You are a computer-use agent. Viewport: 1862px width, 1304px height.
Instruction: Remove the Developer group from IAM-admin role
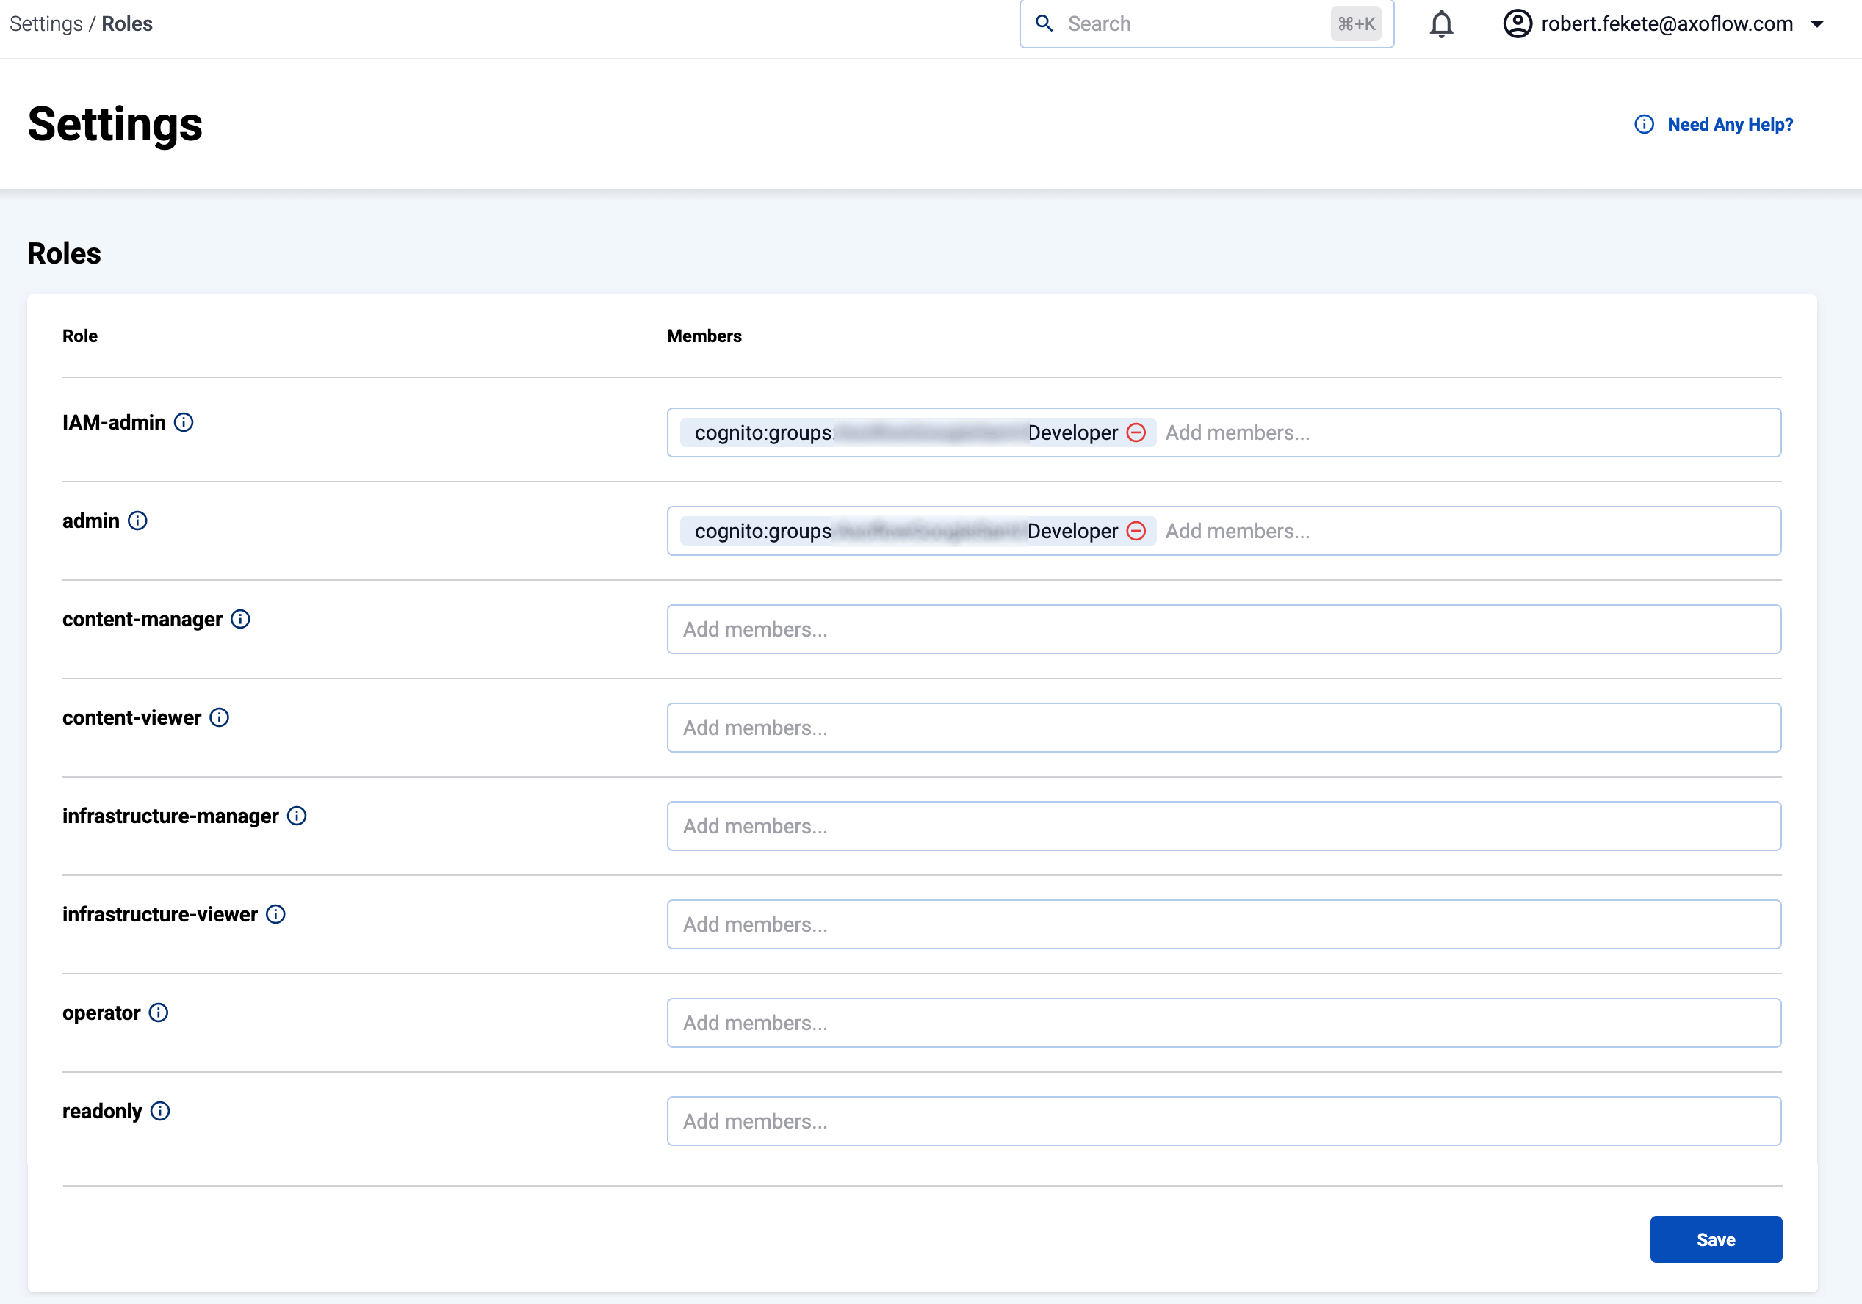click(1136, 432)
